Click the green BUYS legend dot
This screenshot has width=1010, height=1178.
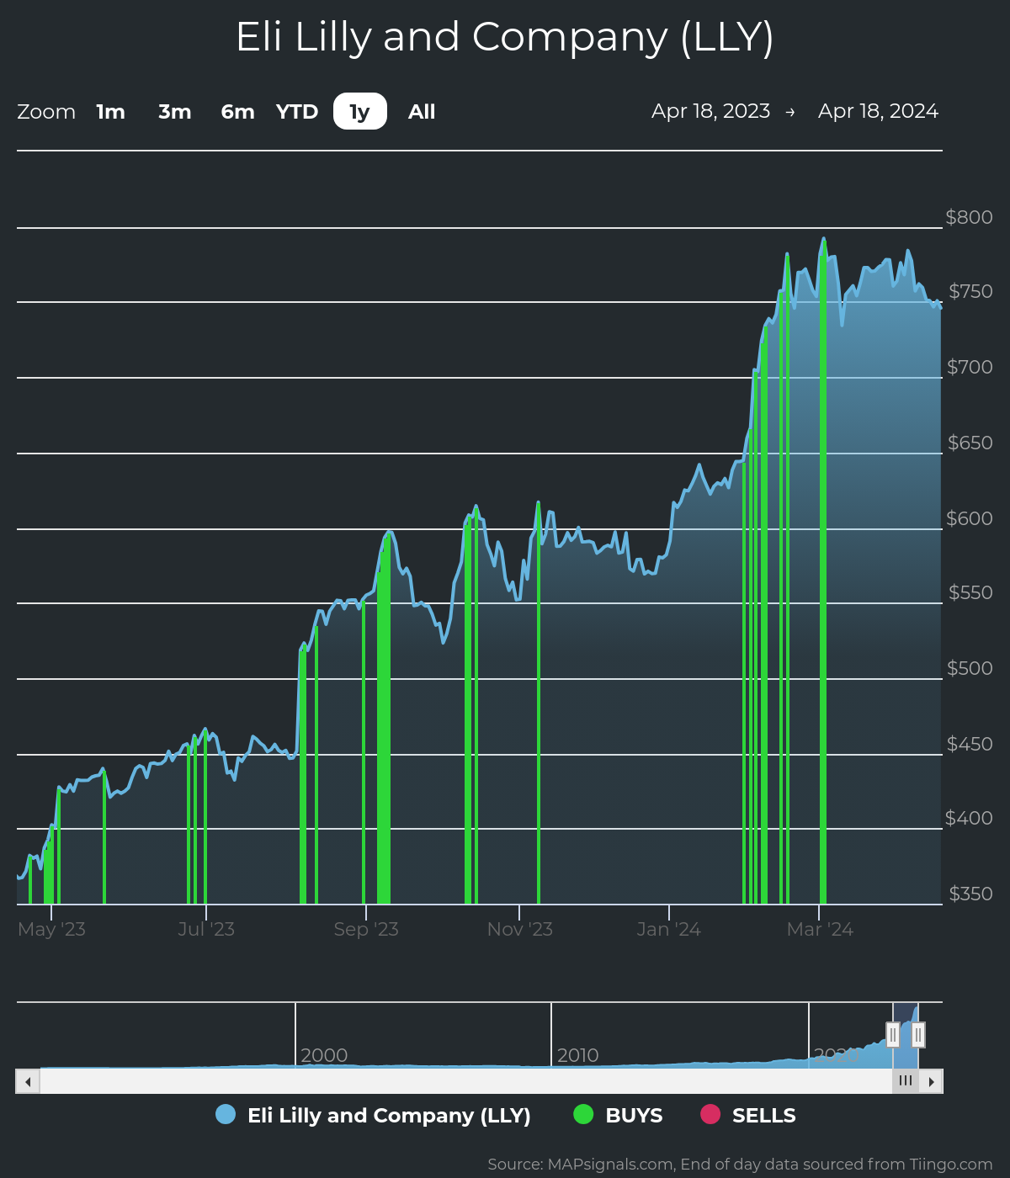[582, 1115]
